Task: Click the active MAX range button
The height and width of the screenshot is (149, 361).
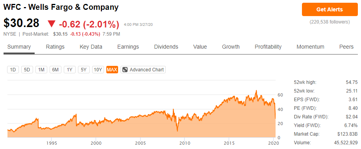Action: tap(112, 70)
